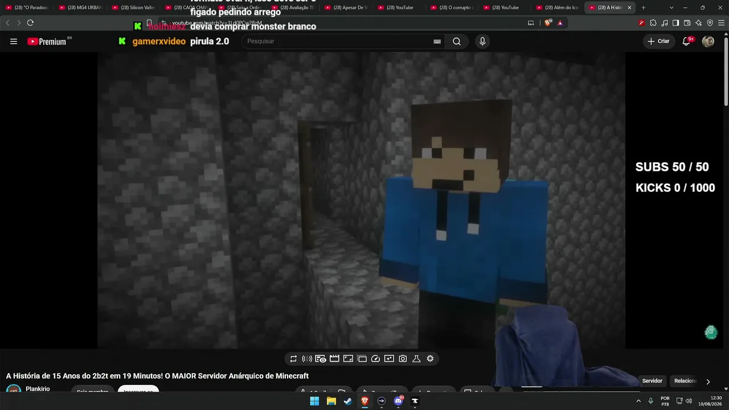Image resolution: width=729 pixels, height=410 pixels.
Task: Open the Brave VPN shield icon
Action: click(x=710, y=23)
